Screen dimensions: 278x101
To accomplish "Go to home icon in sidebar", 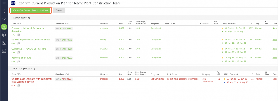I will 4,19.
